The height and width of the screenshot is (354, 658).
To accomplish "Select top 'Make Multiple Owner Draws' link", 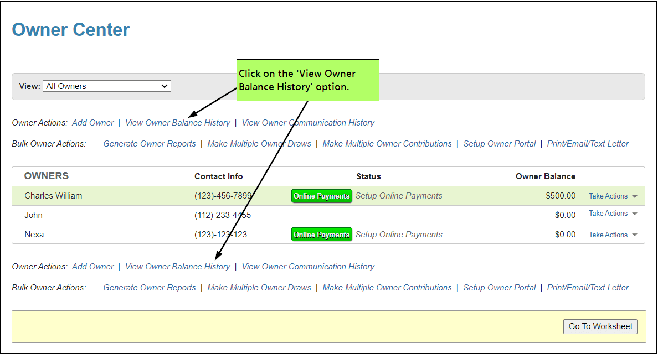I will [x=259, y=144].
